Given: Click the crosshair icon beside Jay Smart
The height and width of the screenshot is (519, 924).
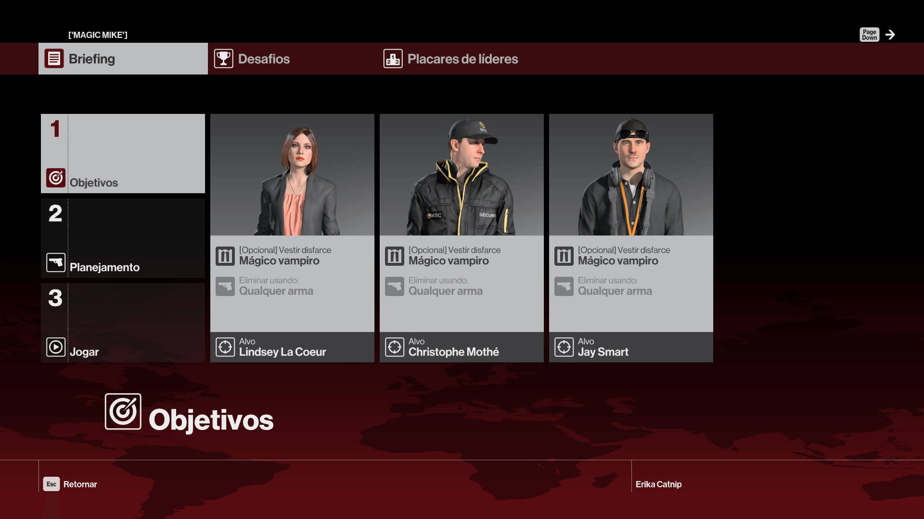Looking at the screenshot, I should pos(564,347).
